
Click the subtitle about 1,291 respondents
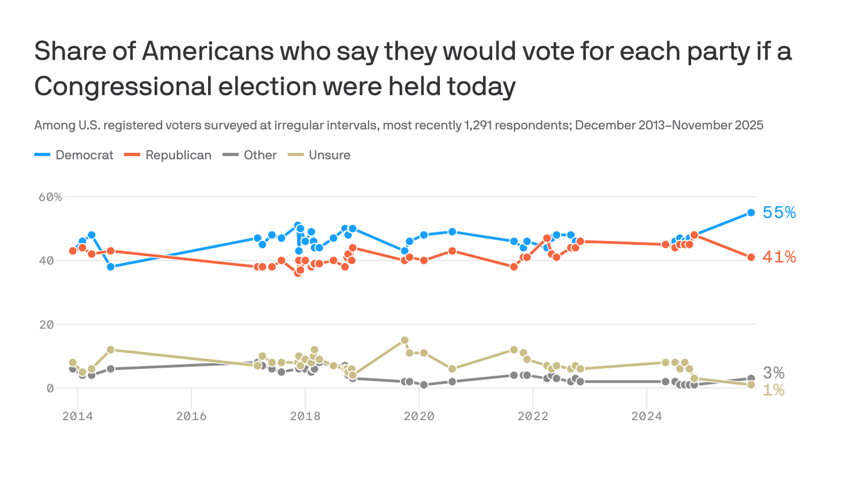click(x=399, y=125)
